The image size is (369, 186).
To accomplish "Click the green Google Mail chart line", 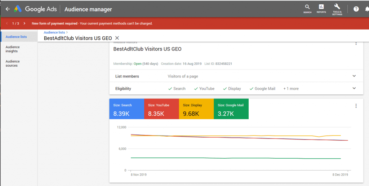I will point(235,158).
